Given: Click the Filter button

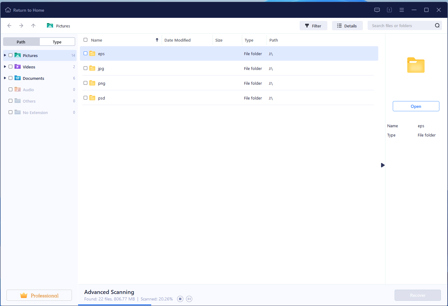Looking at the screenshot, I should coord(313,26).
